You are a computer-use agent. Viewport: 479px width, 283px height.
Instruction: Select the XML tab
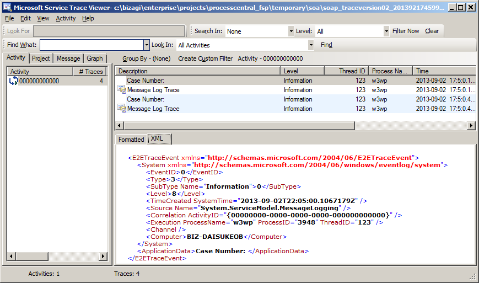click(159, 138)
